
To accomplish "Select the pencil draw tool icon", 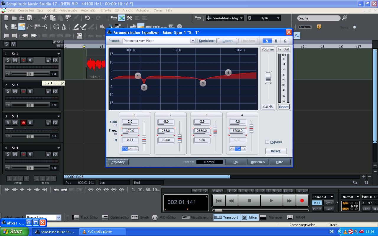I will click(x=76, y=27).
